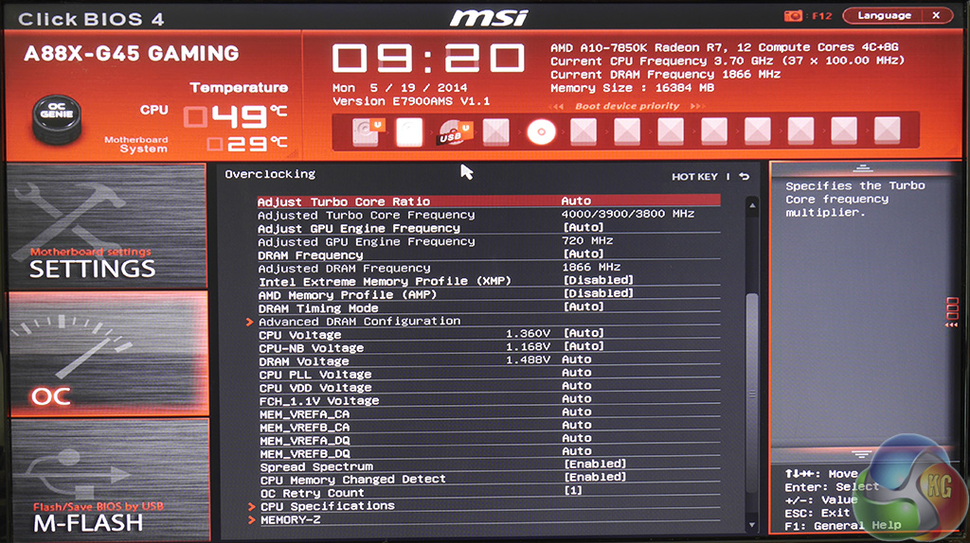Click the Overclocking panel heading

coord(270,174)
